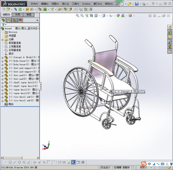Switch to the 草图 tab
This screenshot has height=170, width=173.
click(29, 15)
